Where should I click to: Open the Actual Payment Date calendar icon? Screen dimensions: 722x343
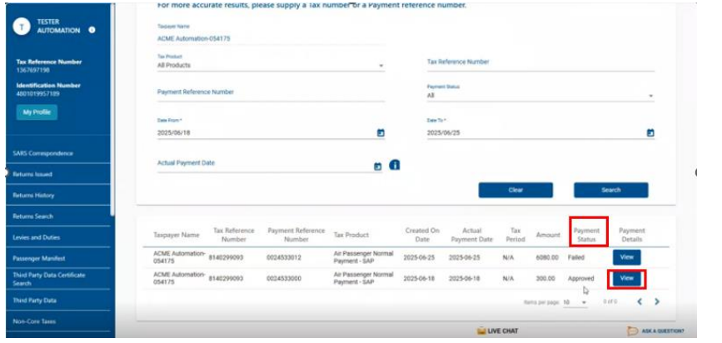point(377,167)
